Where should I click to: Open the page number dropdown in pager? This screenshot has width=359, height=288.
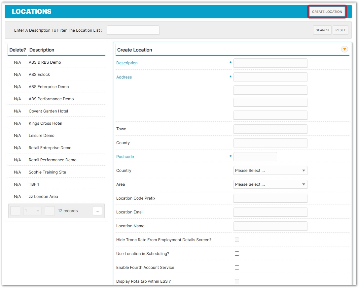pos(32,211)
